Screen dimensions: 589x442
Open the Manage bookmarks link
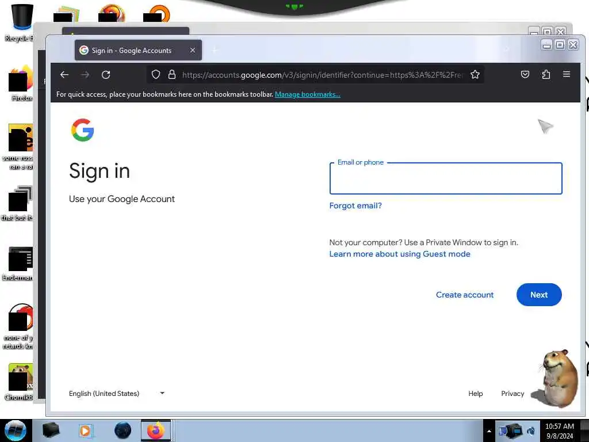pos(307,94)
